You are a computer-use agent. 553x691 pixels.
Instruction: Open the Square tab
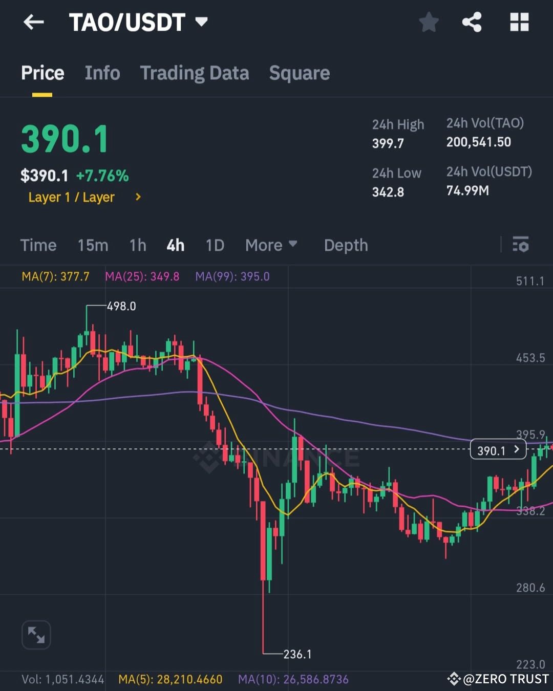pyautogui.click(x=299, y=73)
